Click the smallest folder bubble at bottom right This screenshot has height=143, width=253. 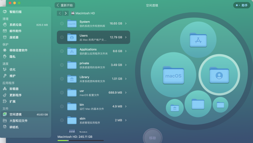click(x=220, y=105)
